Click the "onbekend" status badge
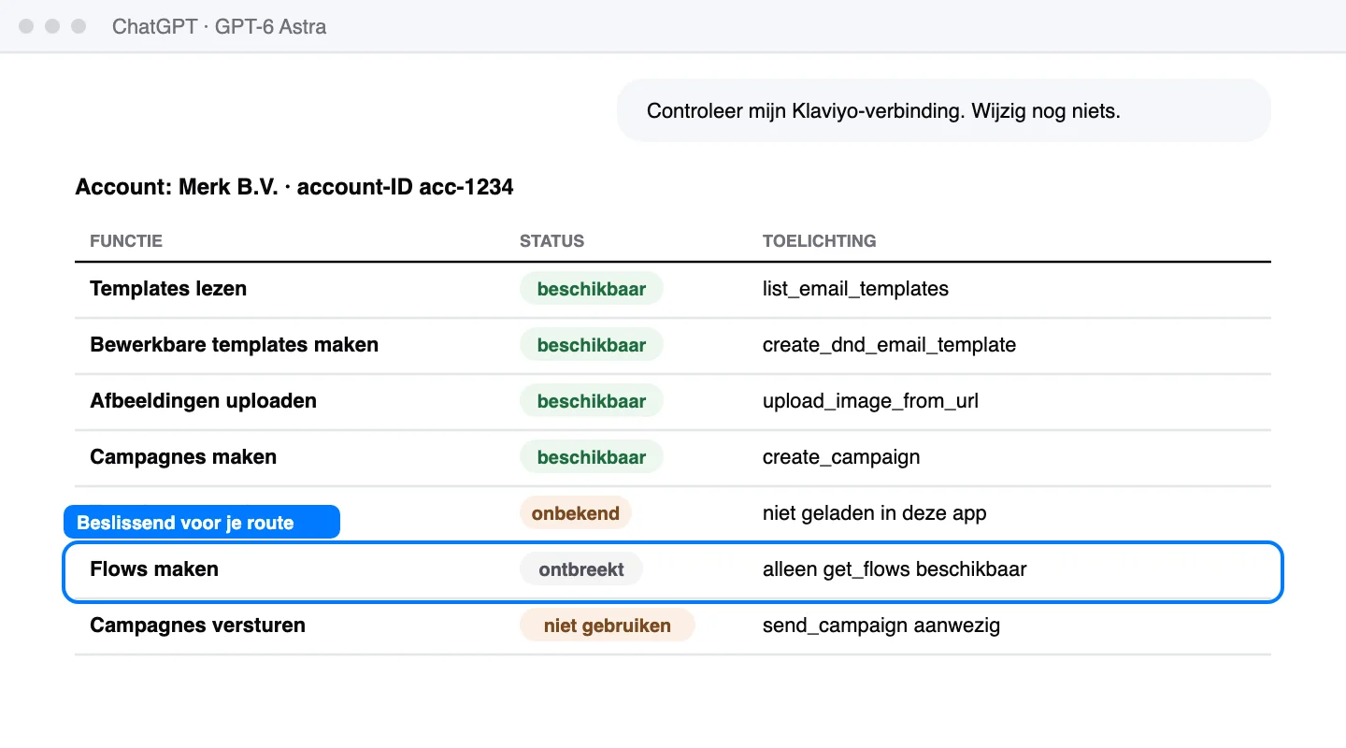Screen dimensions: 1346x748 pos(576,513)
